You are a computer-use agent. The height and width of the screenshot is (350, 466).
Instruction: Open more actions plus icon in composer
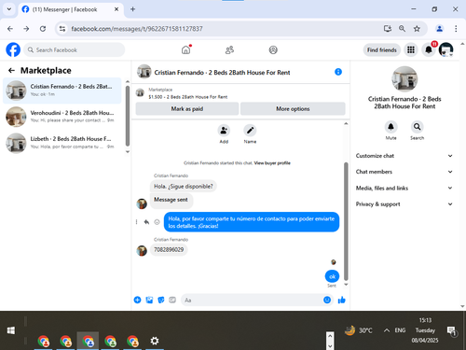(x=137, y=300)
